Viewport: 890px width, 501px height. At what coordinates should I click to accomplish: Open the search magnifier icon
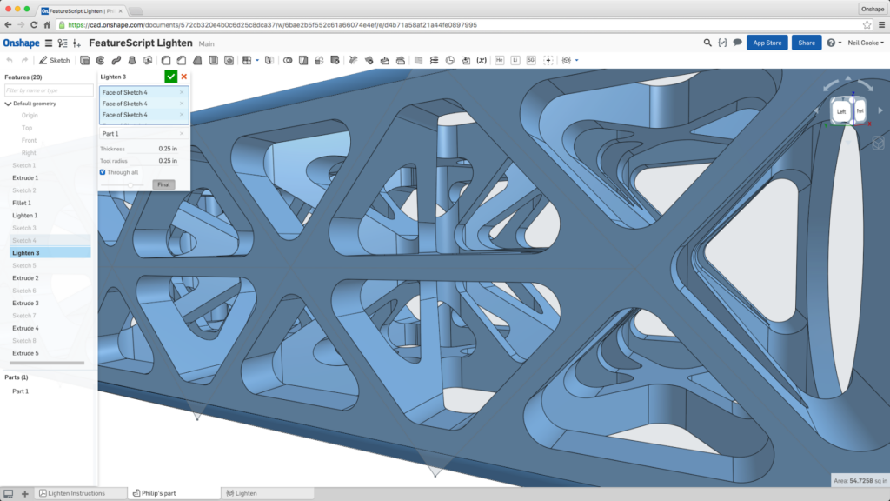[707, 43]
